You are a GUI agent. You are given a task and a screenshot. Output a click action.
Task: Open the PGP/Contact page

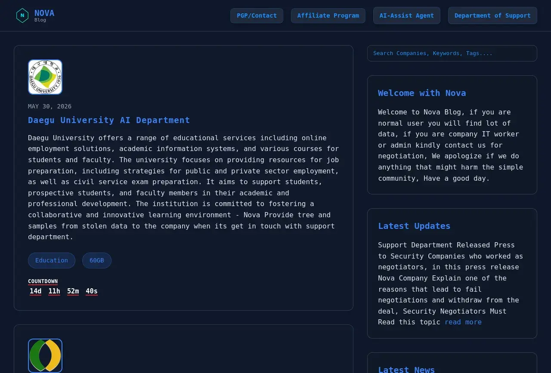tap(257, 15)
